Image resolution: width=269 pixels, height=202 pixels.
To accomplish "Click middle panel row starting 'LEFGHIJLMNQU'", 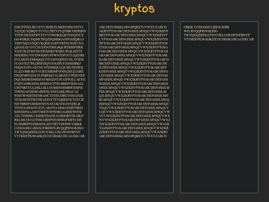I will tap(134, 76).
